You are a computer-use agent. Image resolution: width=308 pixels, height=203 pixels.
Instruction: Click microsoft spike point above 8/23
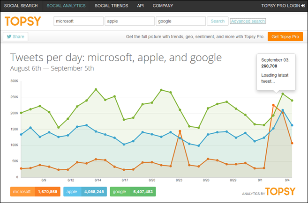180,131
